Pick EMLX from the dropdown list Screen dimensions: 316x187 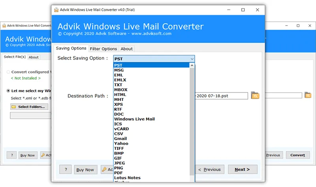pyautogui.click(x=151, y=80)
